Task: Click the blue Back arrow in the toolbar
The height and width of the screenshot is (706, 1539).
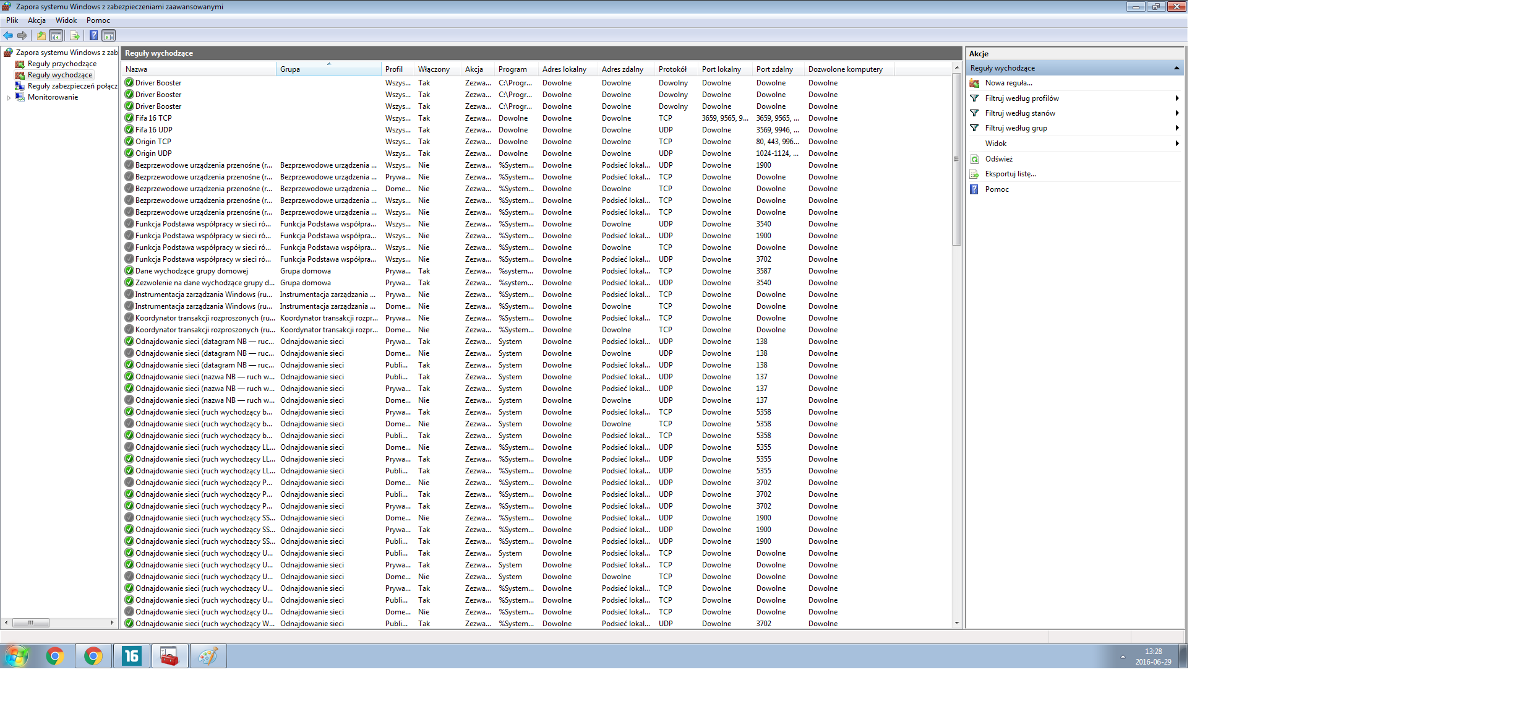Action: pos(8,35)
